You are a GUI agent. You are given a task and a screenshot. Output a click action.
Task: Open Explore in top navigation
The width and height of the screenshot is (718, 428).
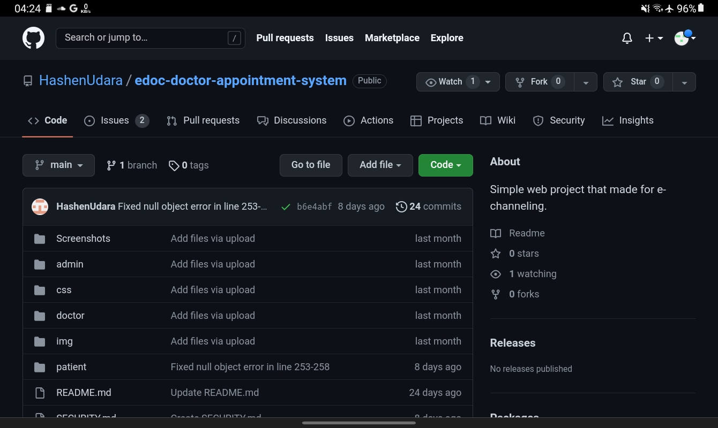click(447, 38)
